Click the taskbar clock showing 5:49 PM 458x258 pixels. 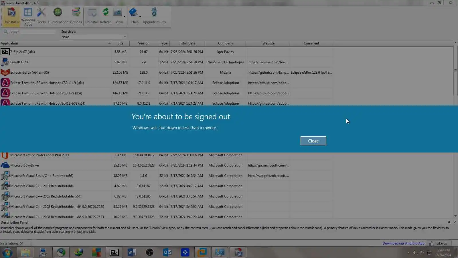[x=443, y=253]
